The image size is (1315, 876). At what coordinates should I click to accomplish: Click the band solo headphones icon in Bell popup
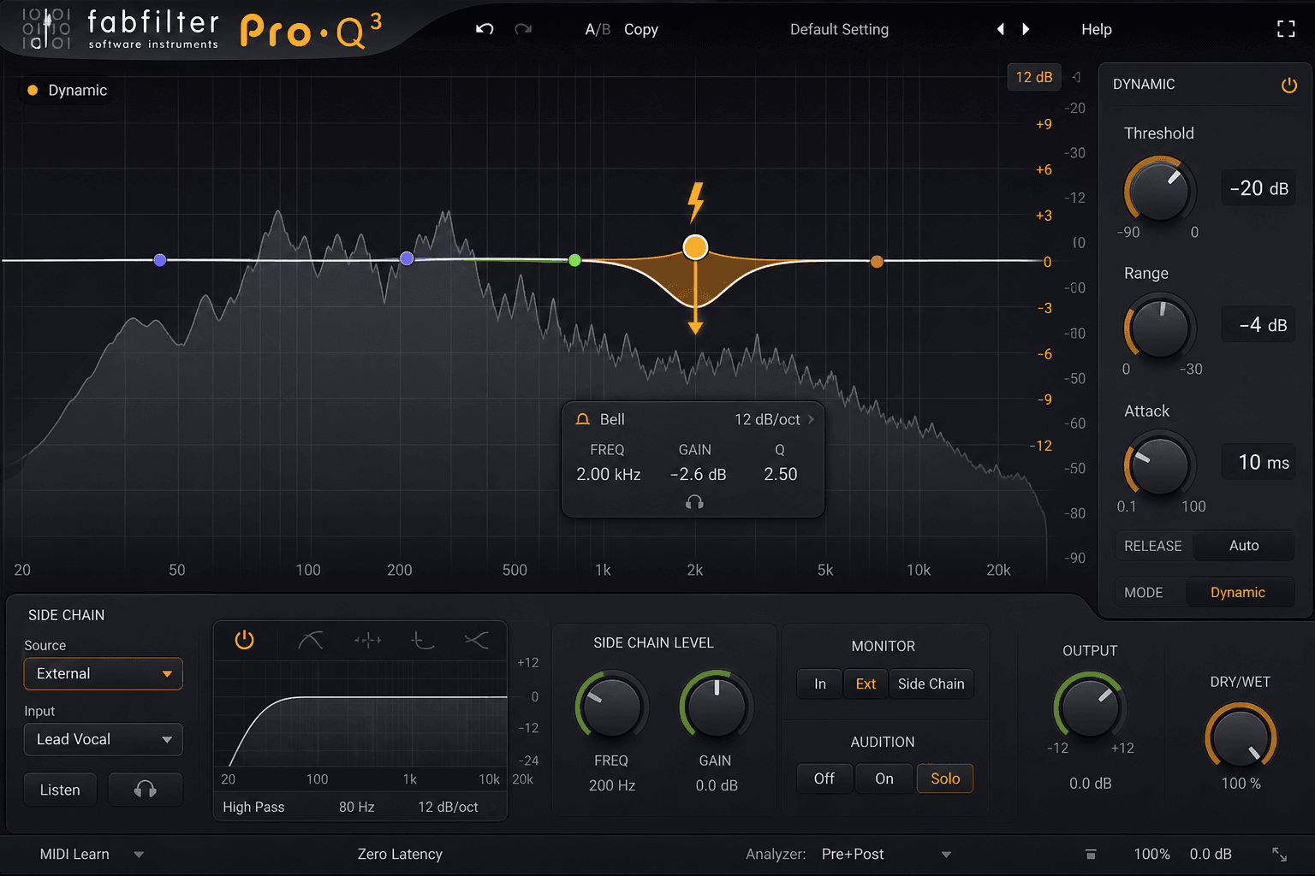[694, 502]
